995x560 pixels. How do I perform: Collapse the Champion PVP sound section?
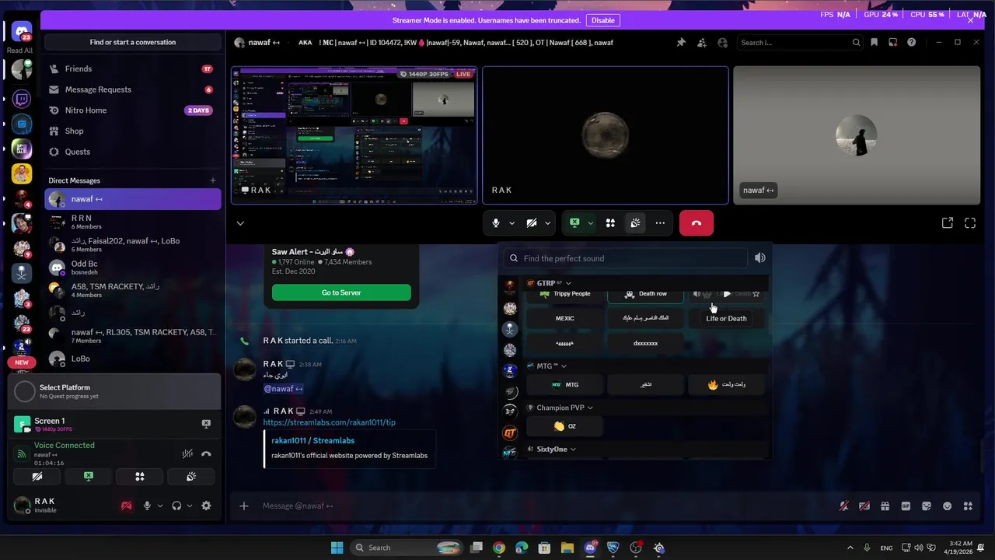point(590,408)
